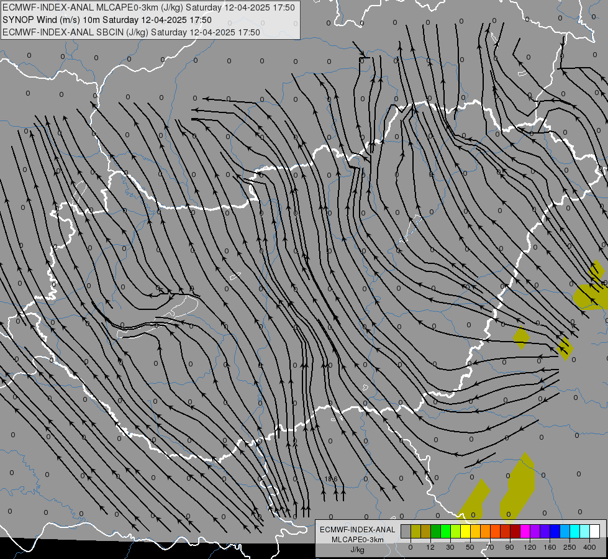The width and height of the screenshot is (608, 559).
Task: Select the maroon swatch right of the 90 tick
Action: (x=515, y=532)
